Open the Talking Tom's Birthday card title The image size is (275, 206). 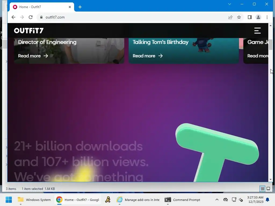click(x=161, y=42)
